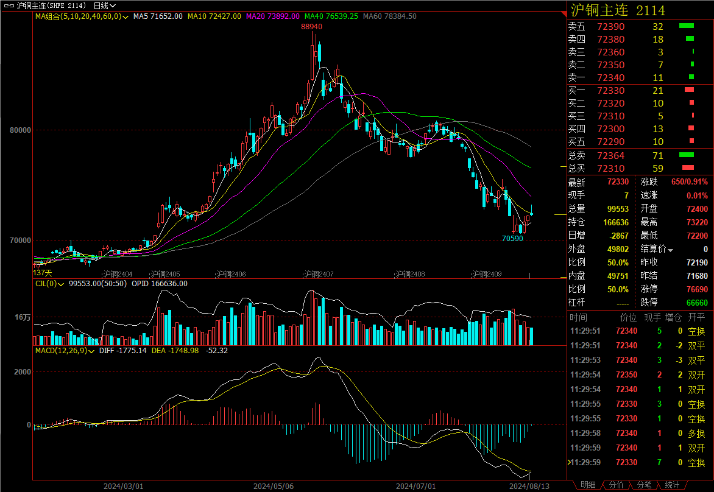The image size is (714, 492).
Task: Click the 总卖 72364 summary row
Action: (x=640, y=156)
